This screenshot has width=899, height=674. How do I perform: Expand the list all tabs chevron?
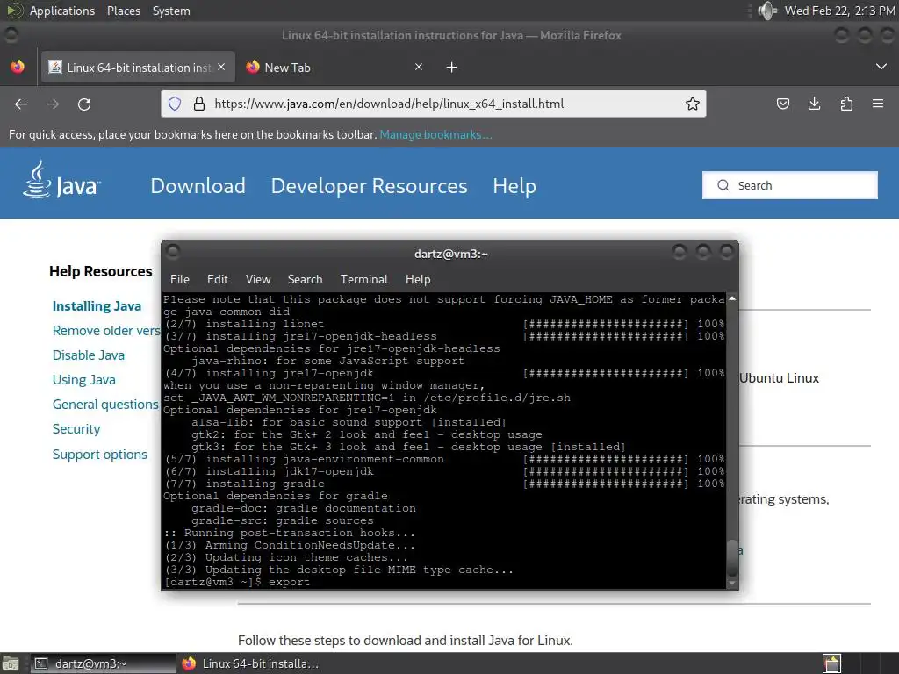coord(881,67)
